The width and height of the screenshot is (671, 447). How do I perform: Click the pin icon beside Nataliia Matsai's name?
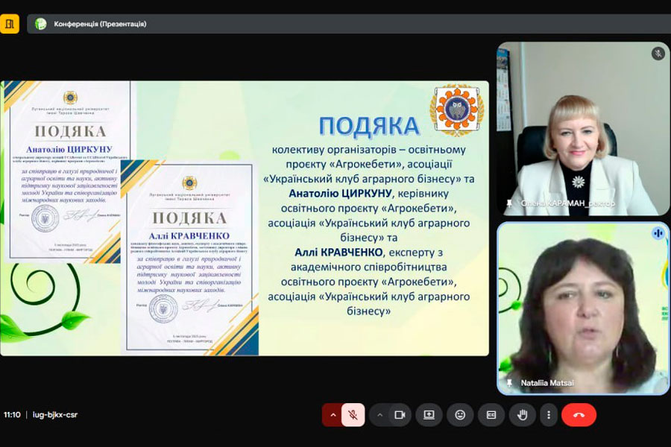(x=509, y=383)
